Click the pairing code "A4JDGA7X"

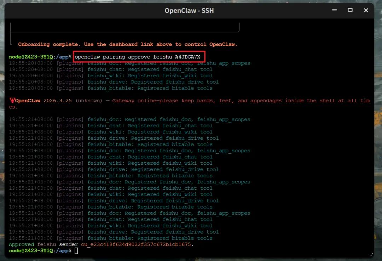click(187, 57)
